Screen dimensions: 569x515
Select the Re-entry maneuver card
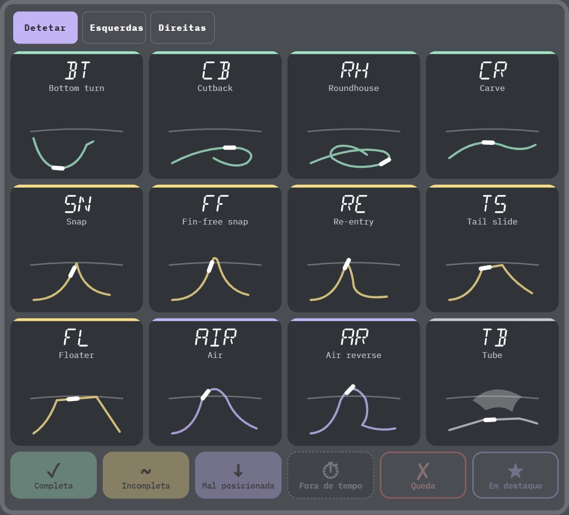[354, 248]
